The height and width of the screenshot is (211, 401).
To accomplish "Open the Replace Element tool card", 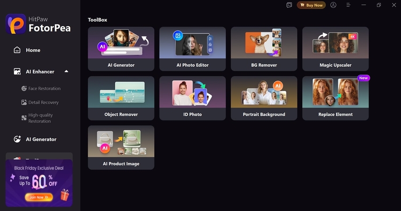I will pos(335,98).
